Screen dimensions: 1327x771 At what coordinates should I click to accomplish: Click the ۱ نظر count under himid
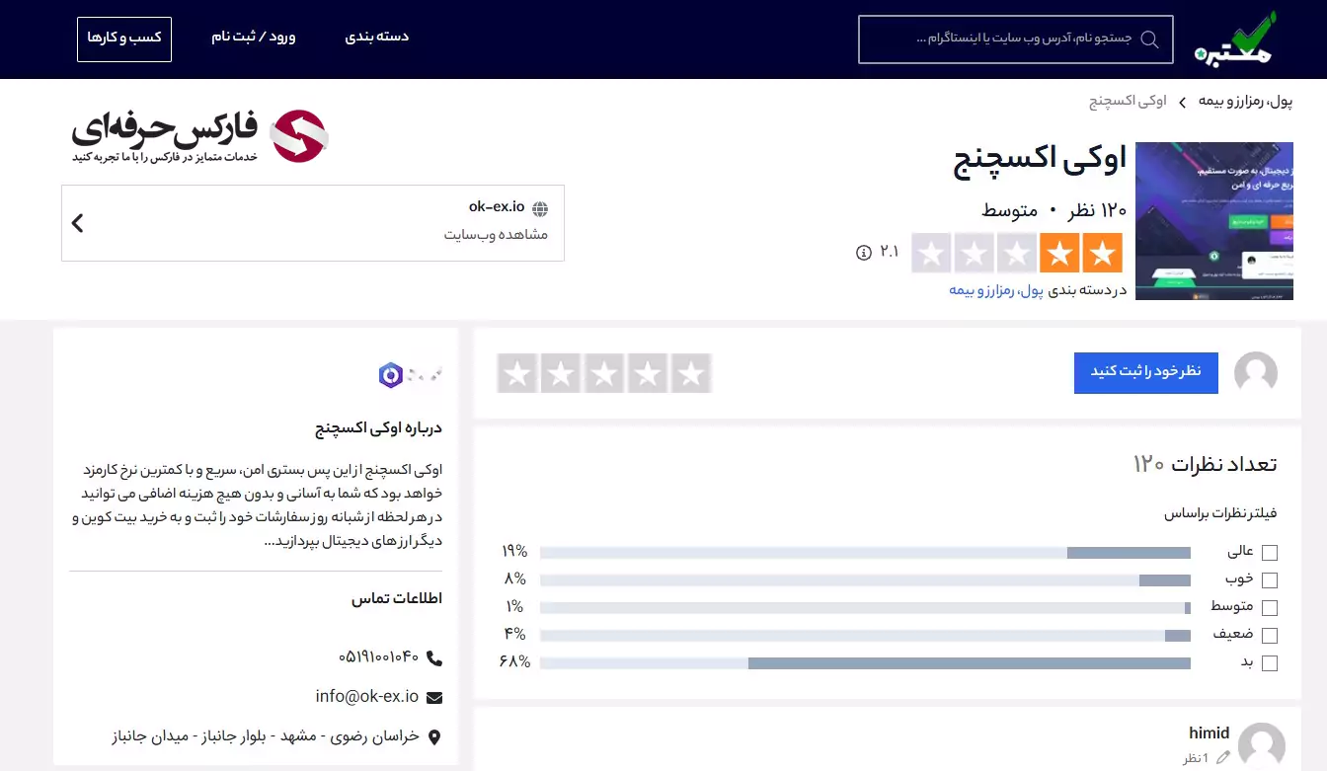click(x=1196, y=758)
